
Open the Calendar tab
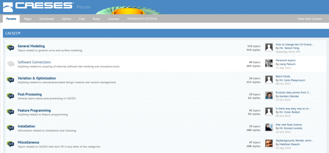[114, 19]
